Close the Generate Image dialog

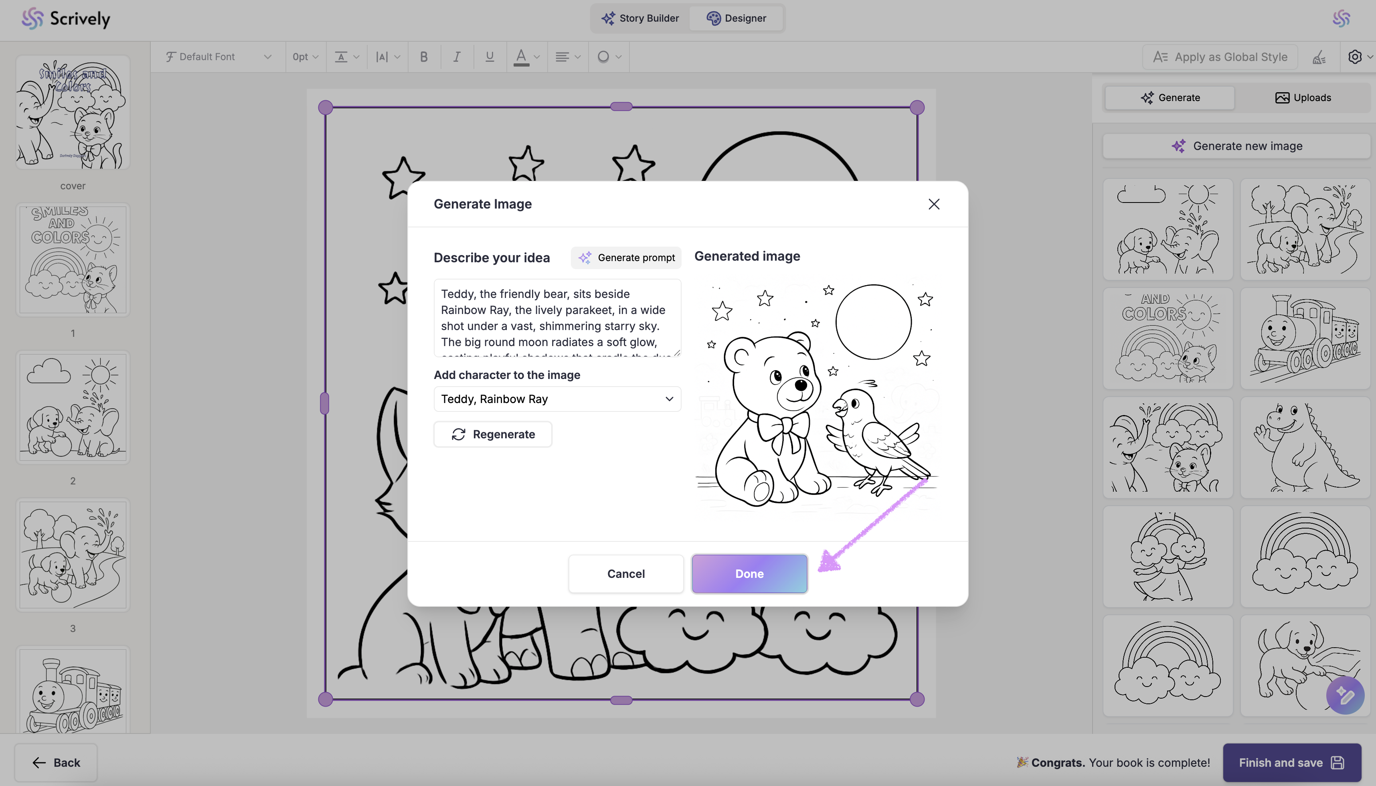tap(933, 204)
